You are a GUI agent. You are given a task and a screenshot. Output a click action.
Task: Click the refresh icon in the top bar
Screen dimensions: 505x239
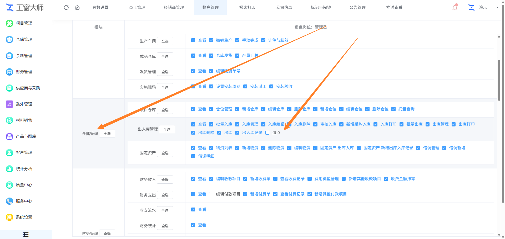(x=66, y=8)
